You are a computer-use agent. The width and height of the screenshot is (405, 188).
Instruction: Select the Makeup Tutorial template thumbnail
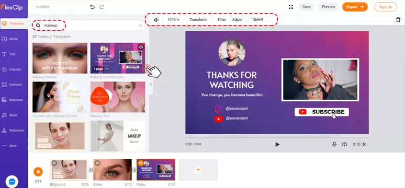60,58
